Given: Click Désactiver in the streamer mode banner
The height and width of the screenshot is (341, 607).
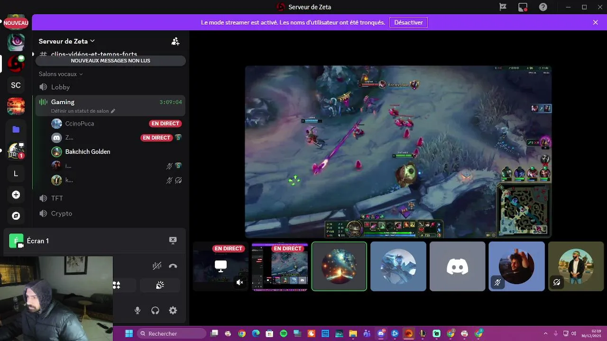Looking at the screenshot, I should (x=408, y=22).
